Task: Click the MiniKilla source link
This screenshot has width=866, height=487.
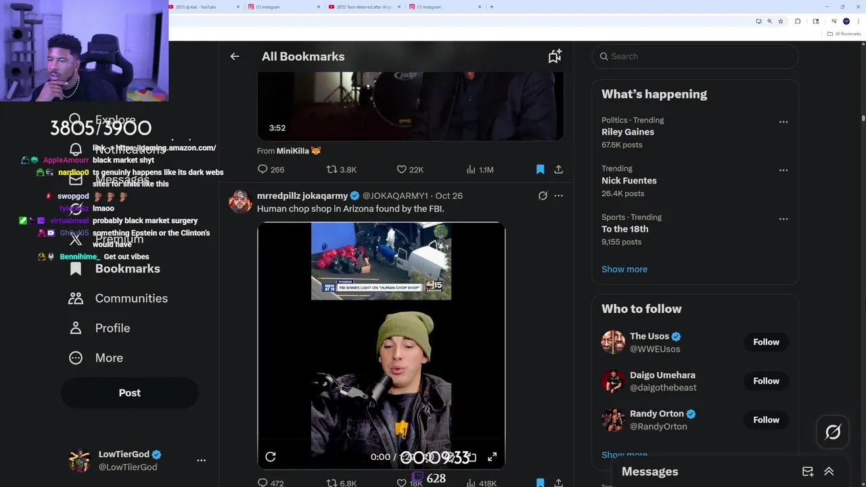Action: coord(298,151)
